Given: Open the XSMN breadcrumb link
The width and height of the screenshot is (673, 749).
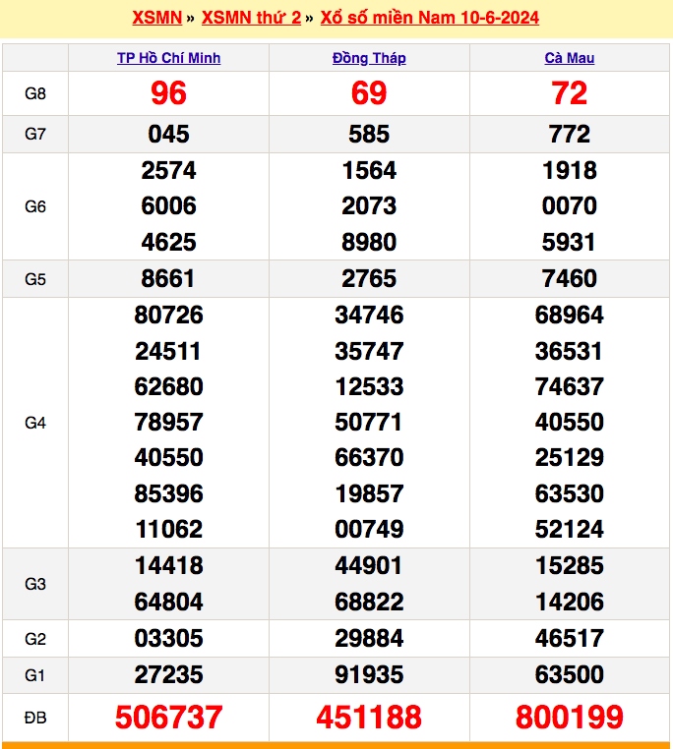Looking at the screenshot, I should tap(156, 18).
